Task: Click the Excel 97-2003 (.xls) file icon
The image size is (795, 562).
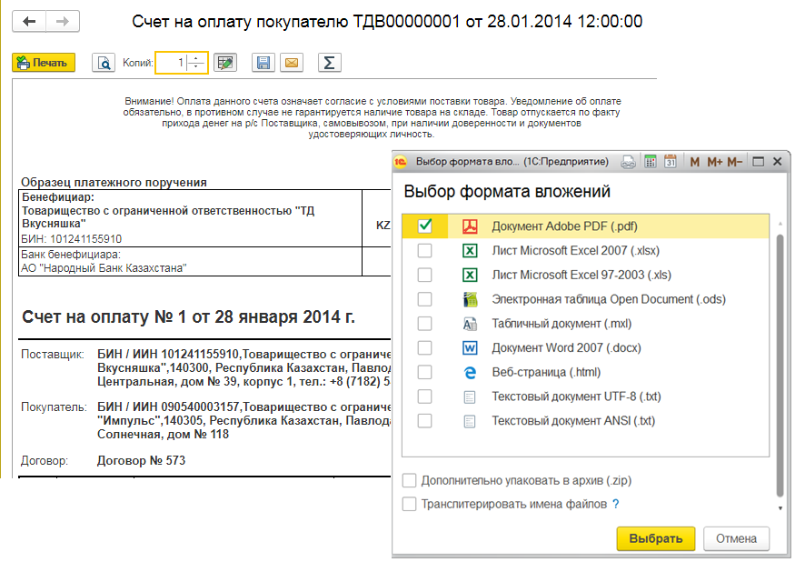Action: click(x=470, y=275)
